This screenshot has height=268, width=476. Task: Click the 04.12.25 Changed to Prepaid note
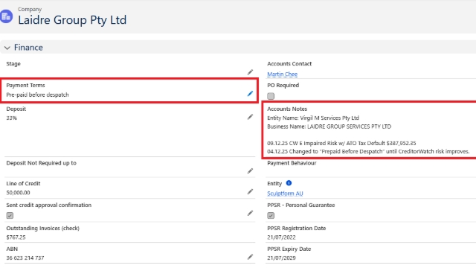coord(368,151)
